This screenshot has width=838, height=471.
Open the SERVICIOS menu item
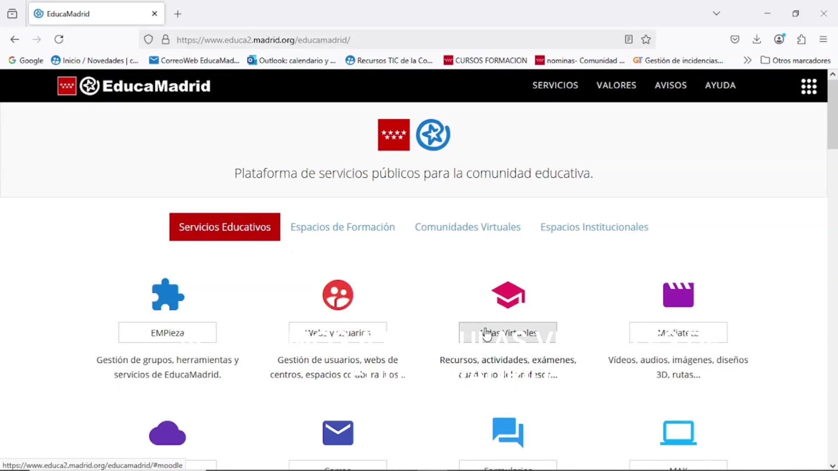click(555, 85)
